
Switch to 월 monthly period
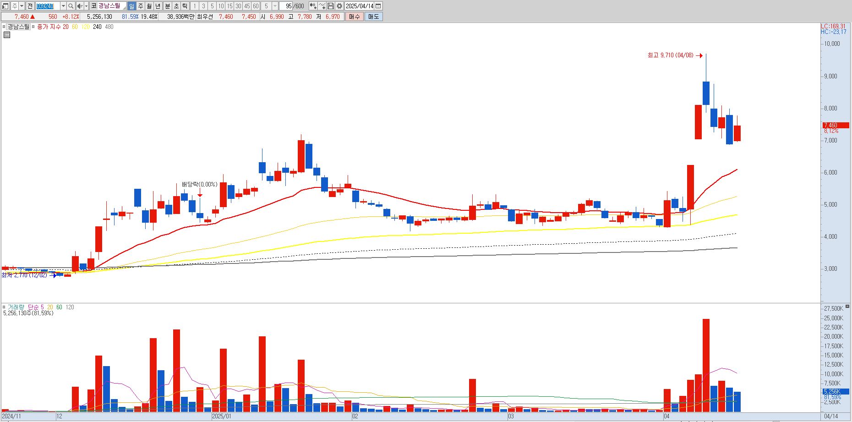tap(149, 6)
